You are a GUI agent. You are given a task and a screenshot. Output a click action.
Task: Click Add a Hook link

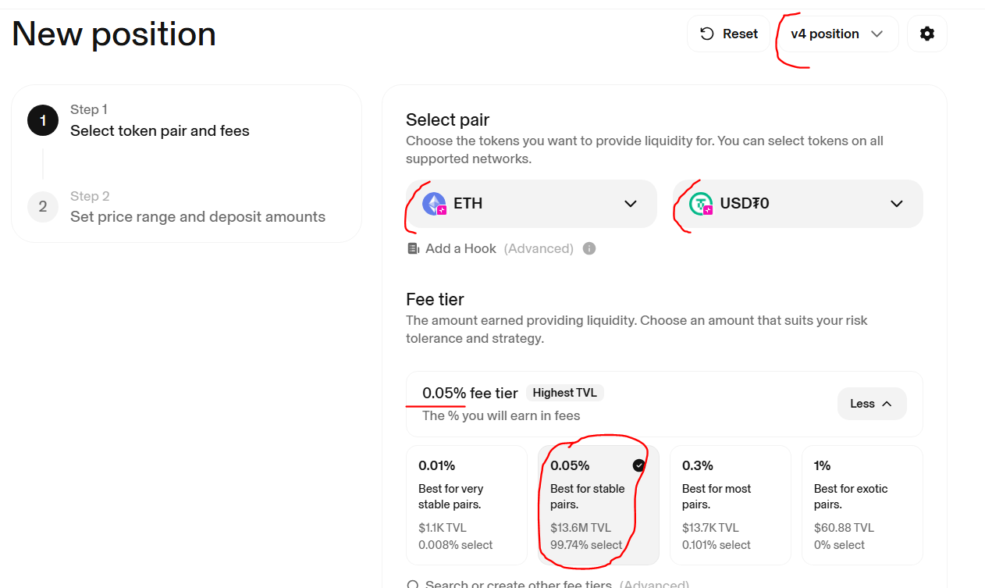(x=460, y=248)
